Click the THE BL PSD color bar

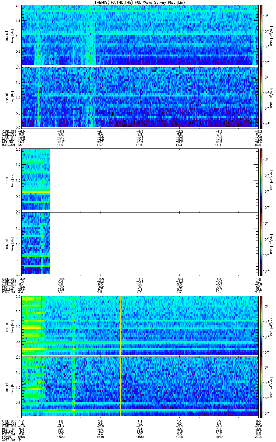[x=261, y=326]
